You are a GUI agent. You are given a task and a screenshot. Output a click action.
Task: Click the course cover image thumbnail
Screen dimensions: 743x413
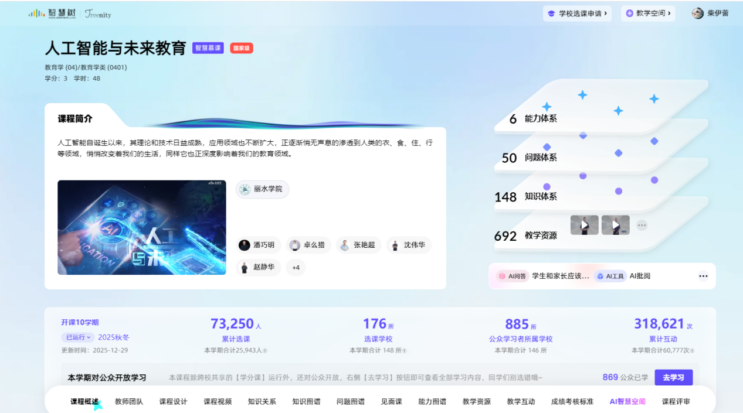141,227
